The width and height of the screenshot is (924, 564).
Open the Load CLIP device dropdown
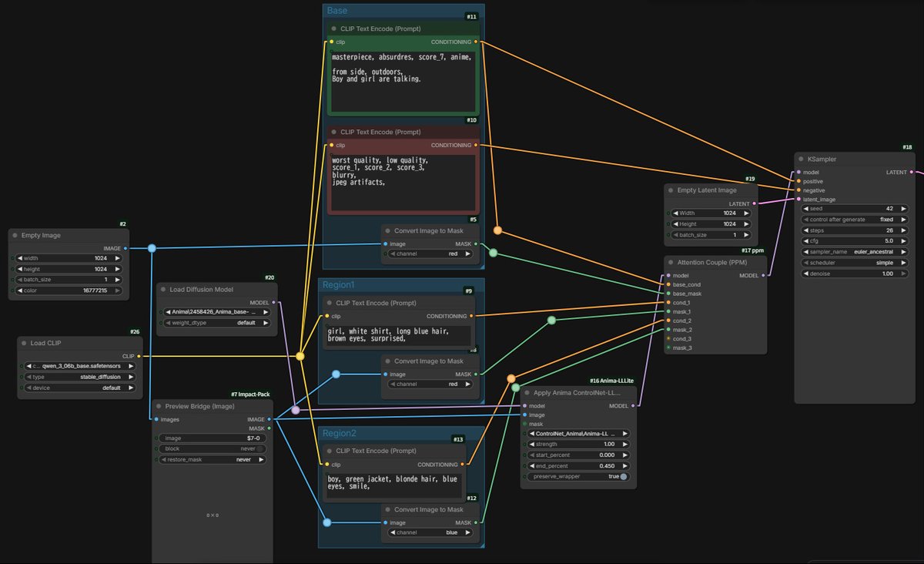coord(81,388)
